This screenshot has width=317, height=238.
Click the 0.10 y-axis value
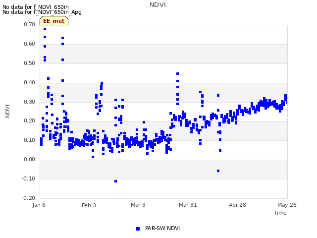click(29, 140)
